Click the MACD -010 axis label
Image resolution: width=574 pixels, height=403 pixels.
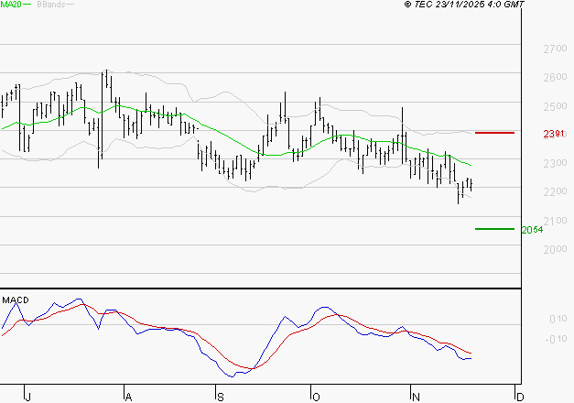pos(556,339)
